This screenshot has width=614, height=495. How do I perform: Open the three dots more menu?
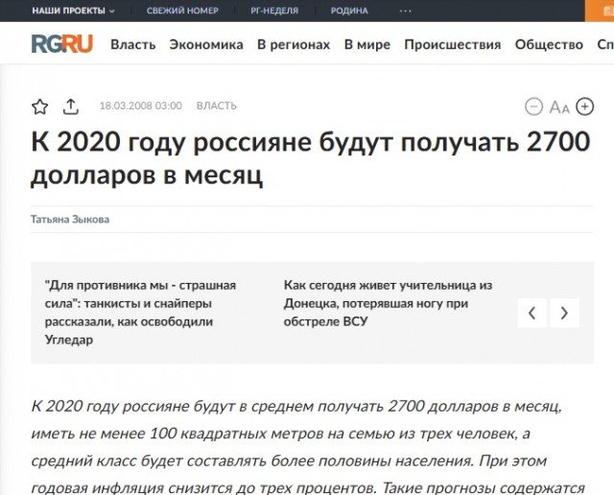[405, 11]
